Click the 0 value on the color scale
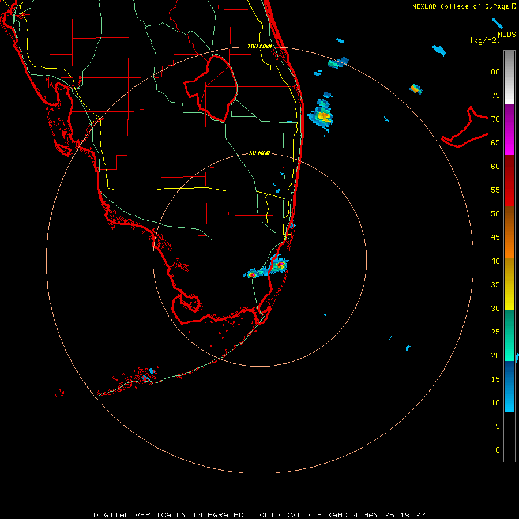 498,450
